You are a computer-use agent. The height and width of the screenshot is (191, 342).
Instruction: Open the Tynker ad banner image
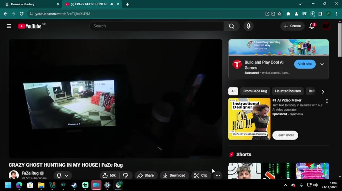click(x=279, y=47)
